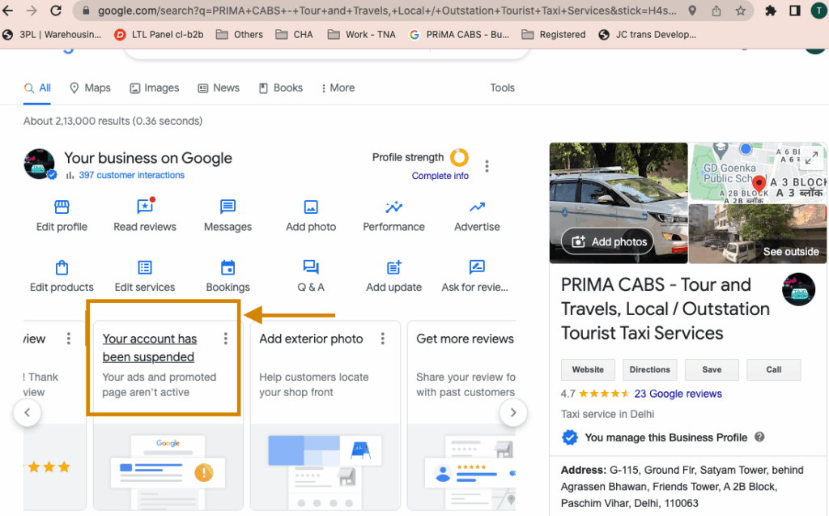This screenshot has width=829, height=516.
Task: Open three-dot menu on suspended account card
Action: pyautogui.click(x=226, y=339)
